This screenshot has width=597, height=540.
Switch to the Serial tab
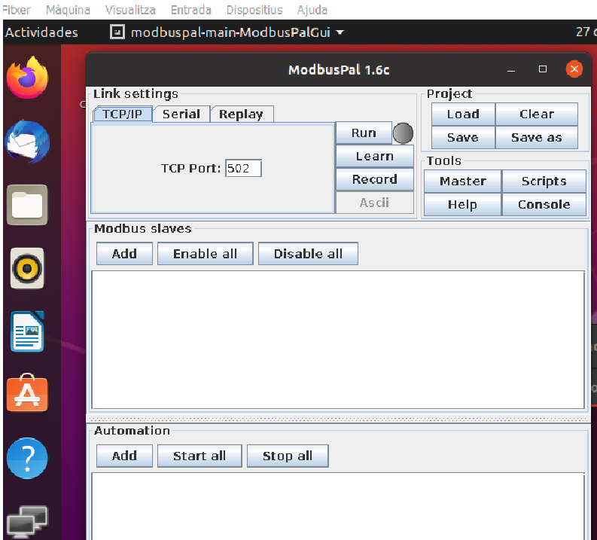tap(181, 114)
